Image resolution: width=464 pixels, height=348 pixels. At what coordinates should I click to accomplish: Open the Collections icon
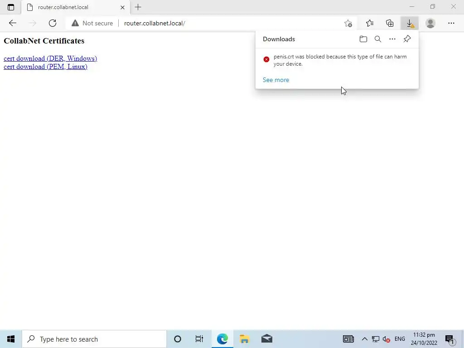(x=390, y=23)
